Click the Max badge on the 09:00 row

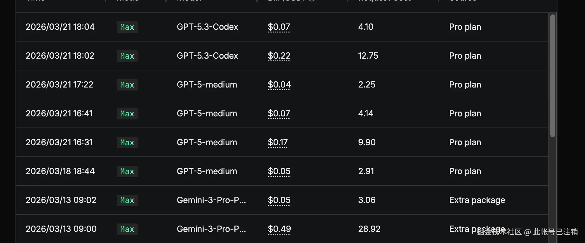[127, 229]
